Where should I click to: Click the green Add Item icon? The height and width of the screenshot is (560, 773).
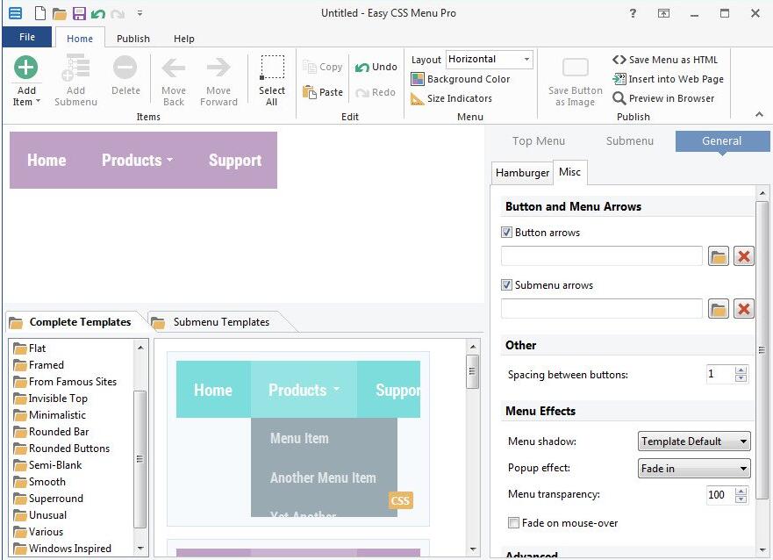pos(25,68)
